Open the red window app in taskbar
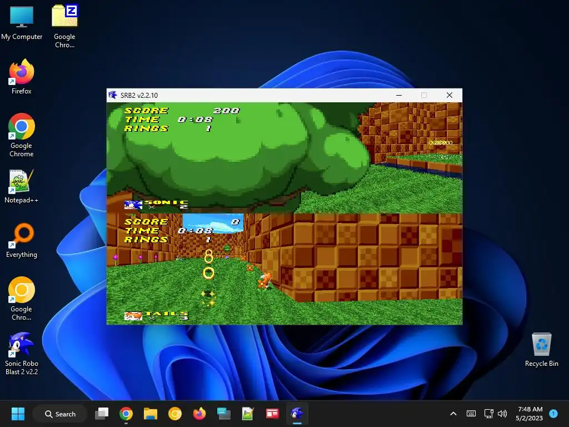 click(x=272, y=414)
